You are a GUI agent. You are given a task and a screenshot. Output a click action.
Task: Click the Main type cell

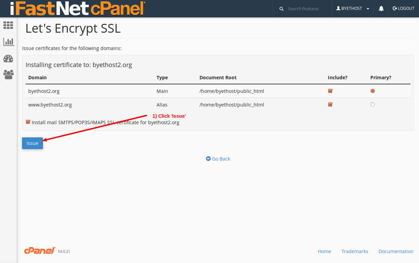click(162, 91)
